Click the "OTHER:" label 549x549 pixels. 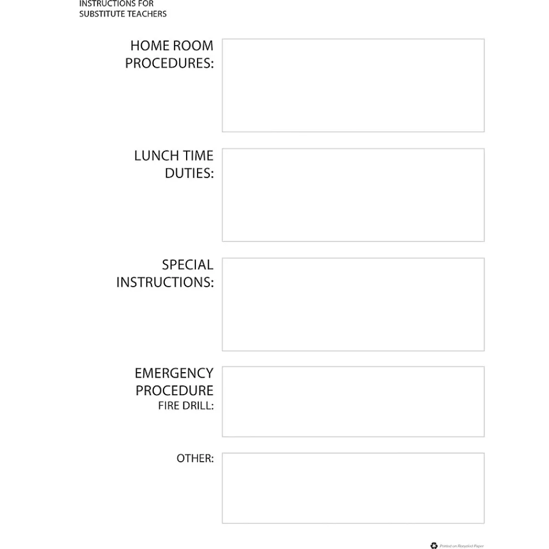195,458
